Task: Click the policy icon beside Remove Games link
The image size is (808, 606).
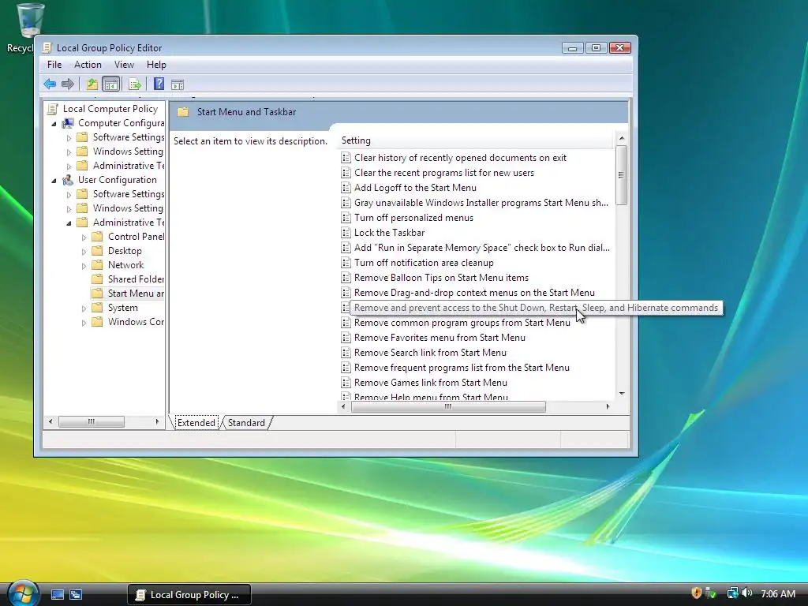Action: (346, 383)
